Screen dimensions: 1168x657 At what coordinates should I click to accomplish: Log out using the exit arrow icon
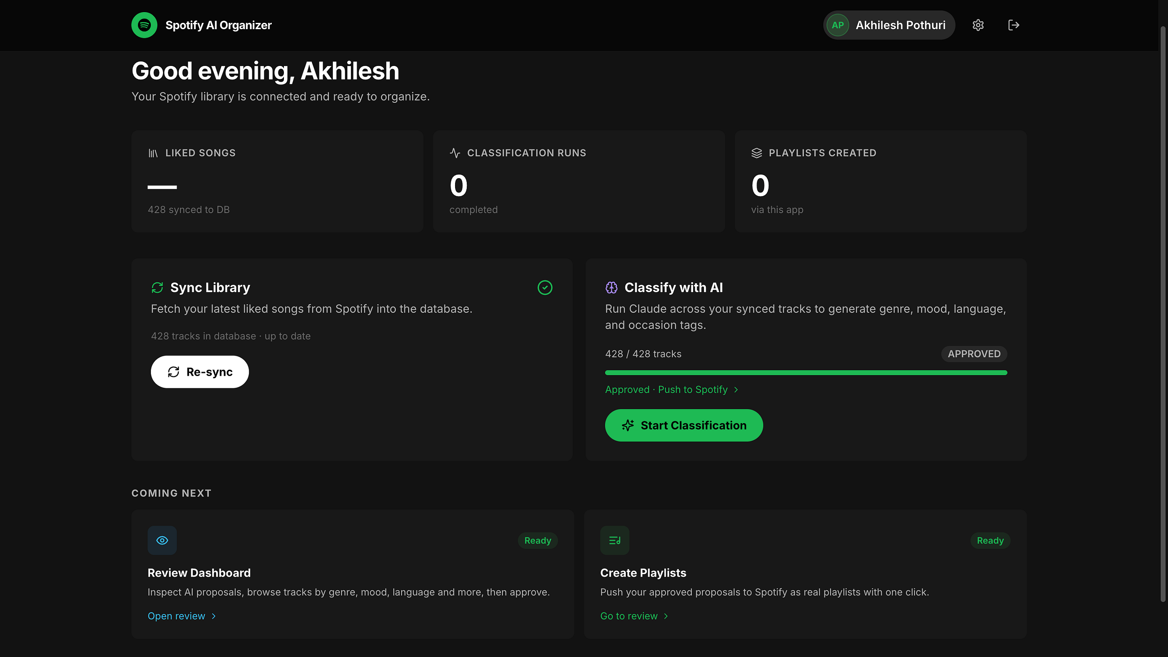tap(1013, 25)
